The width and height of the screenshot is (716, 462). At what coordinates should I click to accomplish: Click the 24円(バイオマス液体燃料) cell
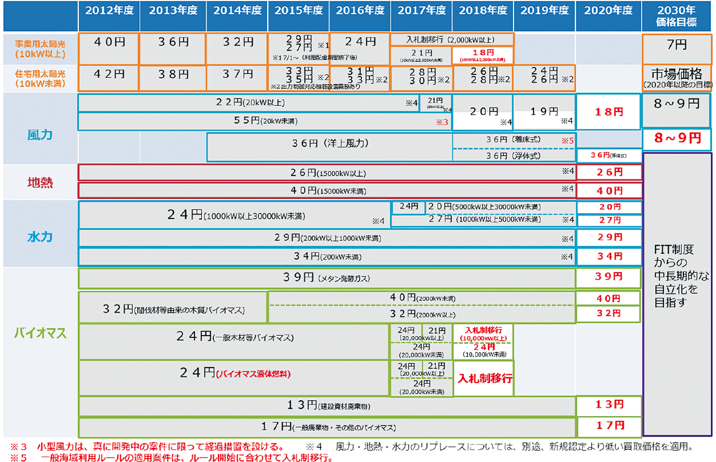coord(235,379)
